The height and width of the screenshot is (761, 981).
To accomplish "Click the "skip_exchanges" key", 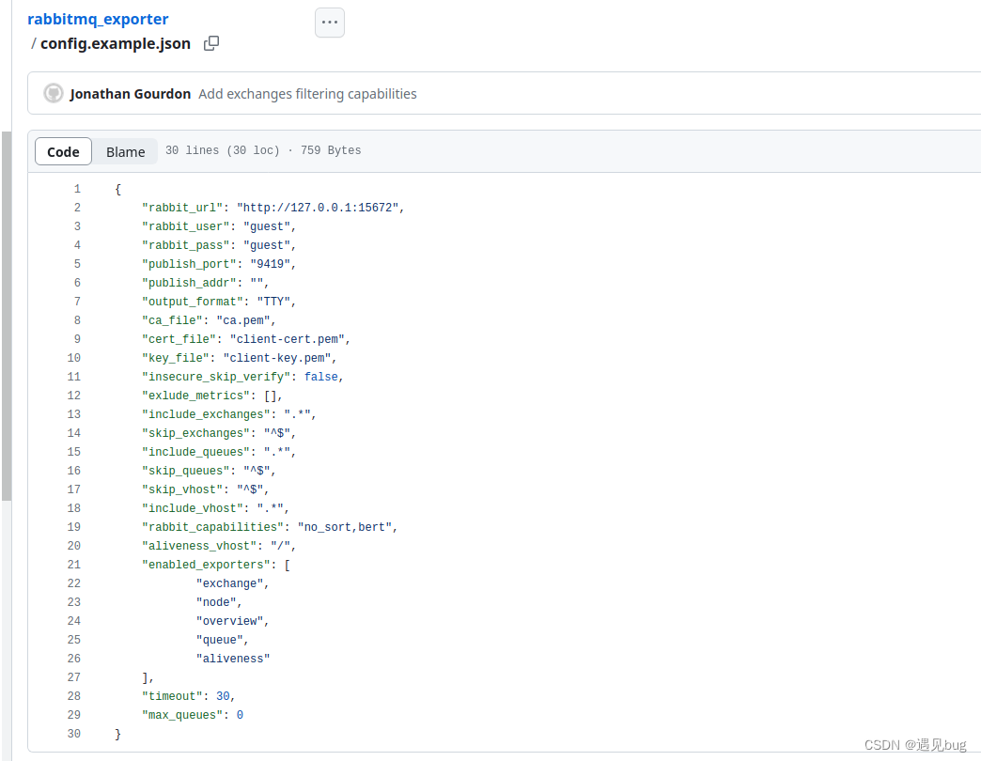I will (x=195, y=433).
